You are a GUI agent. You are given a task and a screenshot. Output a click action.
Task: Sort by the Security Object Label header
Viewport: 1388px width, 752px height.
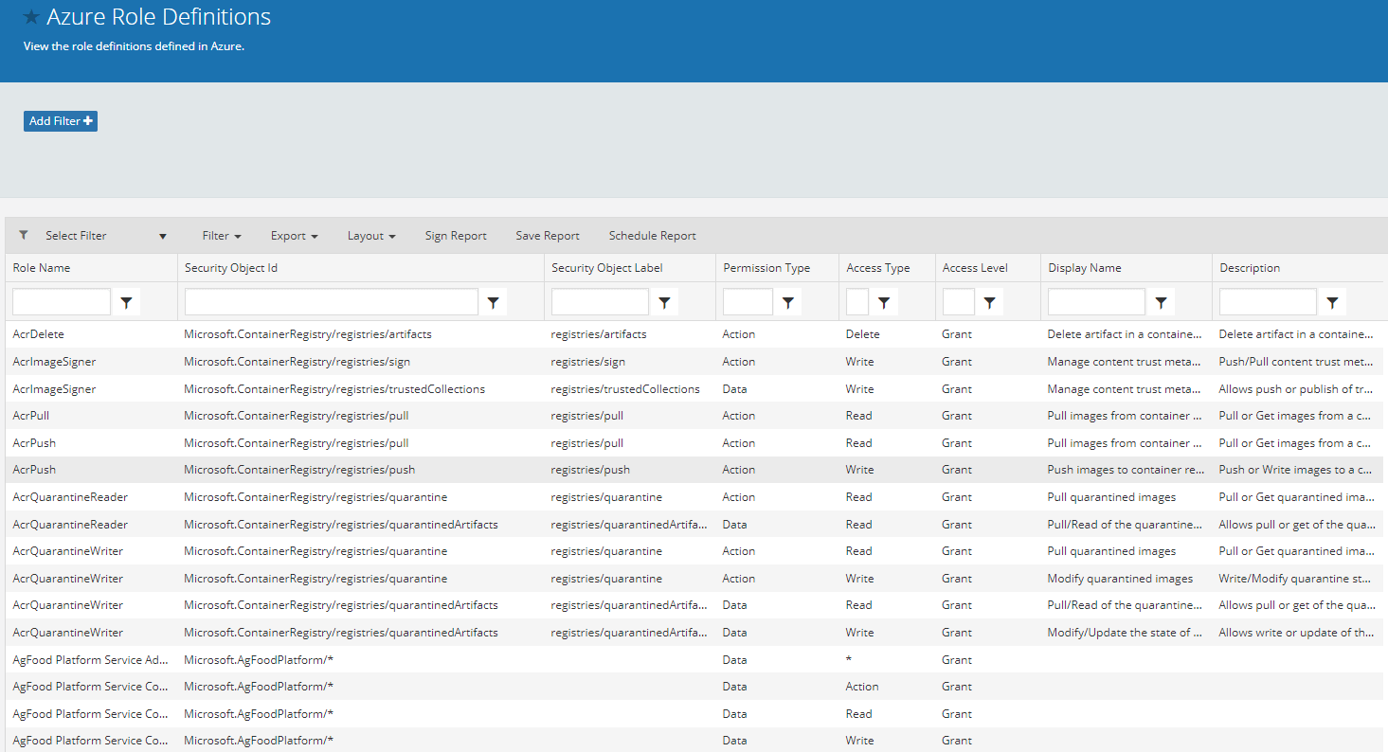point(607,268)
